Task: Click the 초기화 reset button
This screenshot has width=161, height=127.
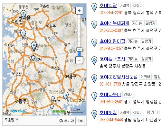Action: (66, 121)
